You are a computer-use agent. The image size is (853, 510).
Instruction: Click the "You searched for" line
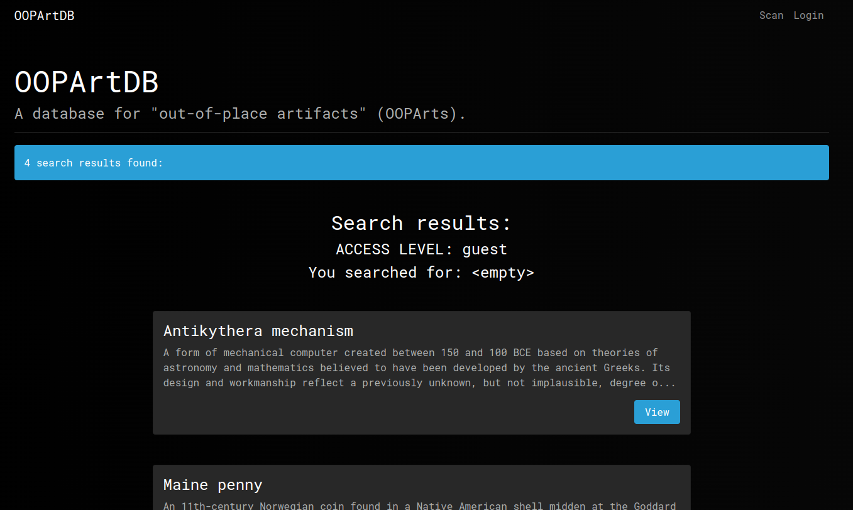421,273
